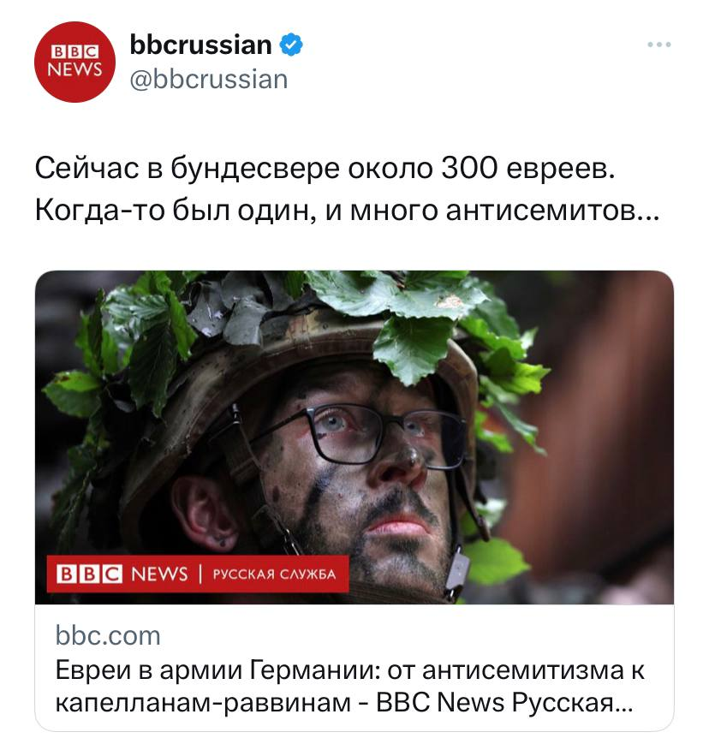
Task: Click the @bbcrussian handle
Action: pyautogui.click(x=209, y=79)
